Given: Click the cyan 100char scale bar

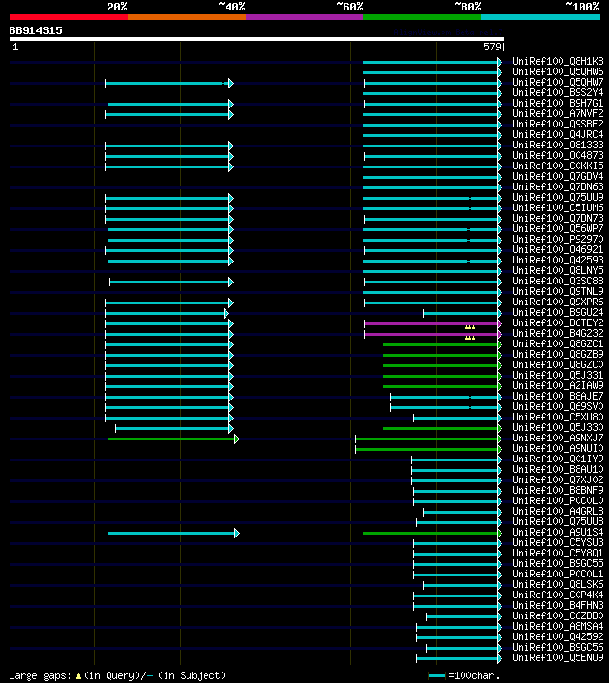Looking at the screenshot, I should click(437, 676).
